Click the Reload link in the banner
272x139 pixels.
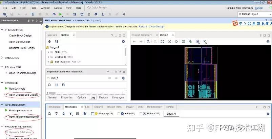tap(143, 26)
